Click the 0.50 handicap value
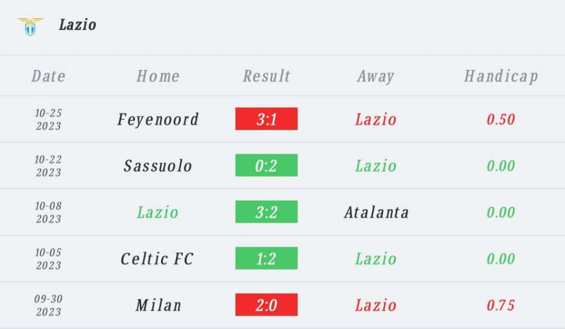Screen dimensions: 565x329 coord(500,119)
